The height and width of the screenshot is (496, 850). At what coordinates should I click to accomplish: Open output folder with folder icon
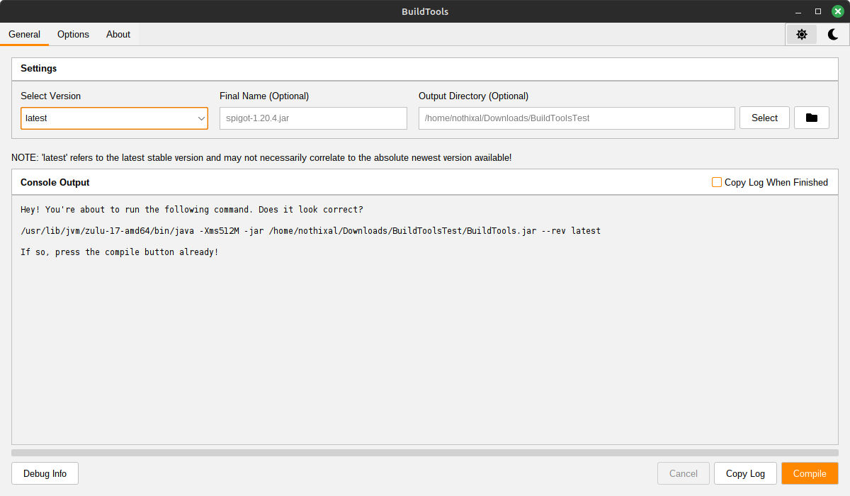(x=812, y=118)
